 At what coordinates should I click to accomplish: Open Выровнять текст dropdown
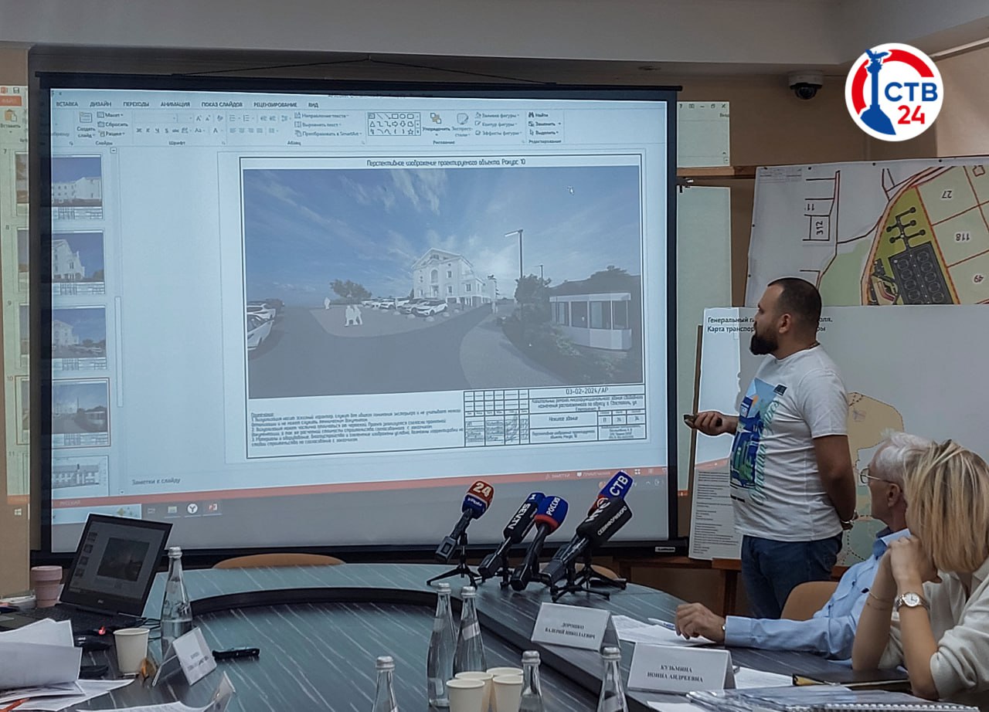pyautogui.click(x=318, y=125)
